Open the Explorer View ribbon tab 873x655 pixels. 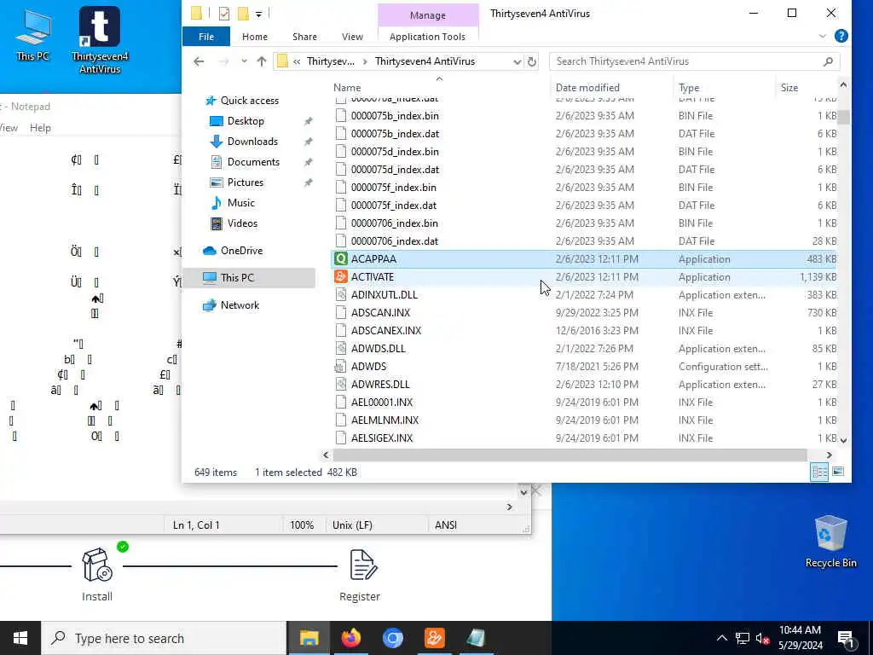tap(352, 36)
